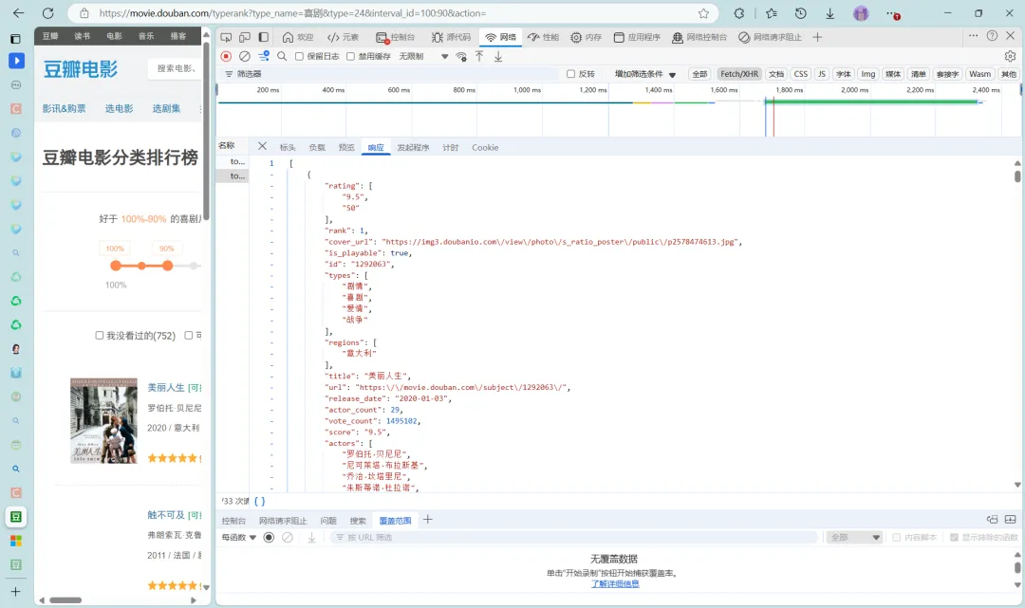
Task: Filter requests by Img type
Action: click(868, 74)
